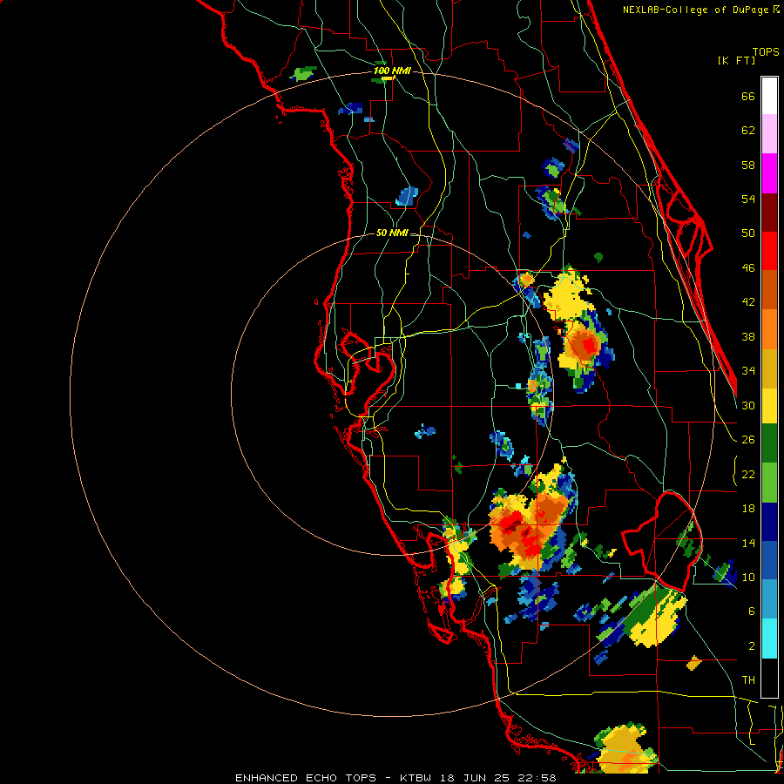Select the cyan legend swatch
The height and width of the screenshot is (784, 784).
(769, 639)
